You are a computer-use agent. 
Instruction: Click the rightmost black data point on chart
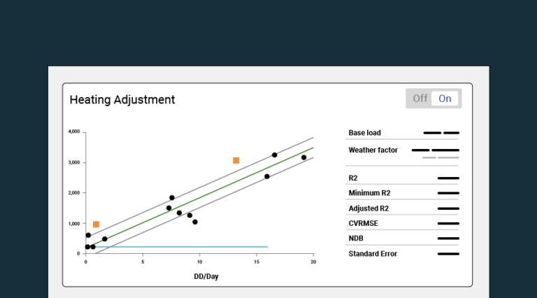[303, 157]
